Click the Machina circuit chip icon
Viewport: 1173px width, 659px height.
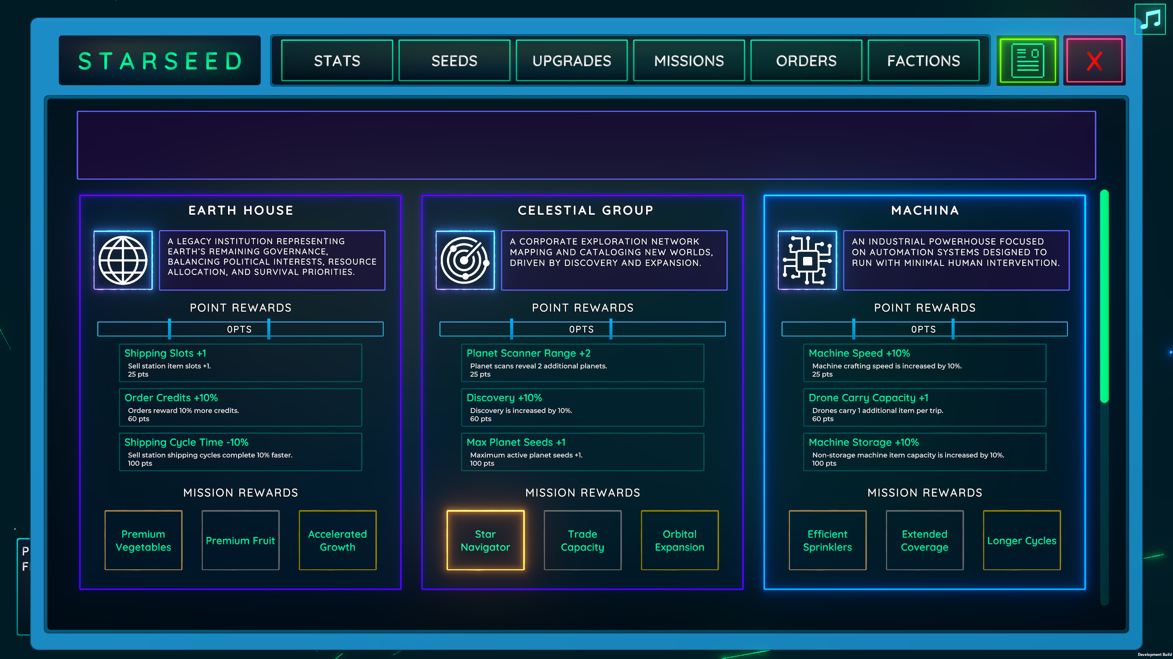click(807, 260)
